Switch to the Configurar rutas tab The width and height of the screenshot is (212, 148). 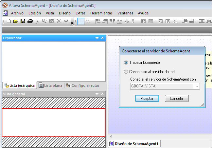point(83,85)
